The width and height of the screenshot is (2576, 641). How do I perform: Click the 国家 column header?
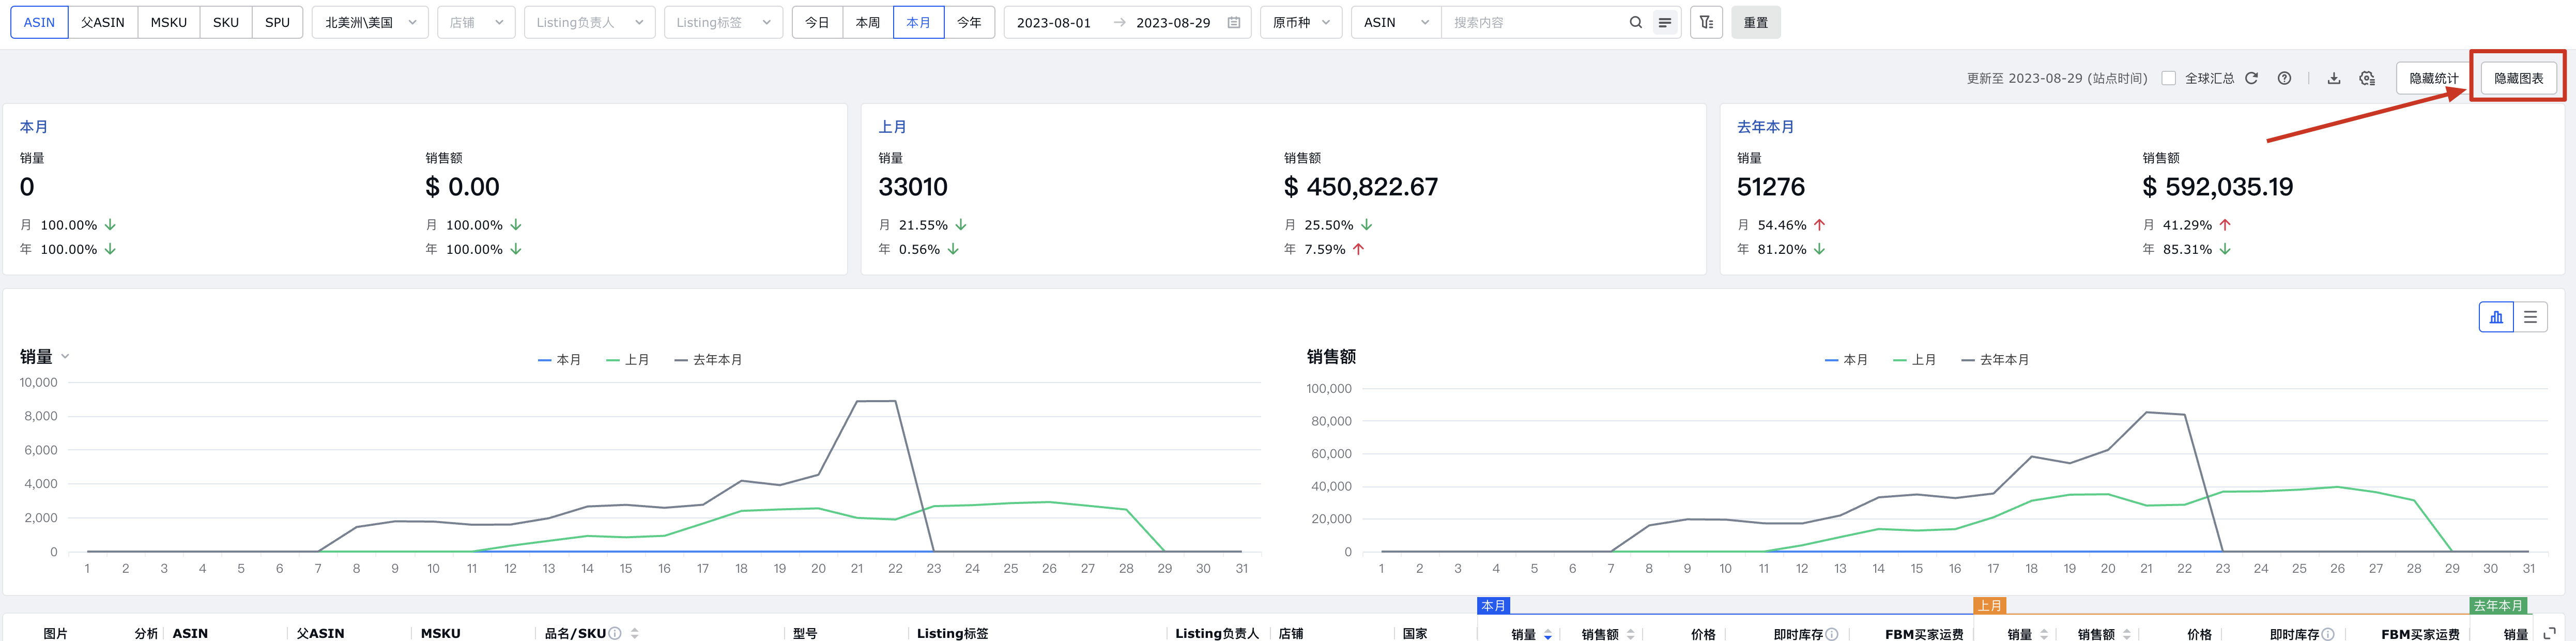pos(1414,633)
